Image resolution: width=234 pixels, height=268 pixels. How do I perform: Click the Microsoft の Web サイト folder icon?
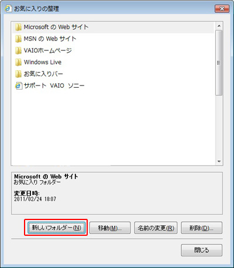point(18,28)
